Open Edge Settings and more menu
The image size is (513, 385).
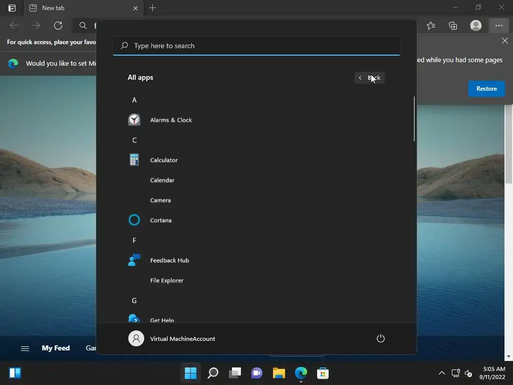pos(498,26)
